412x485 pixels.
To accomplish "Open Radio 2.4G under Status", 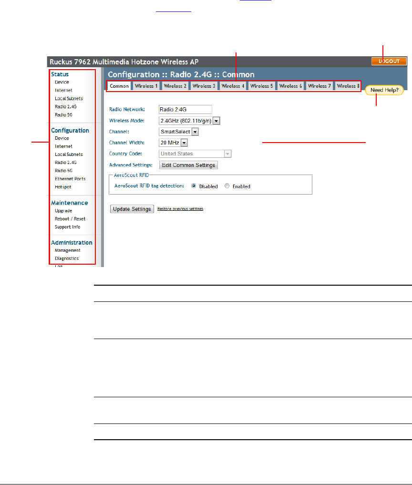I will (x=66, y=106).
